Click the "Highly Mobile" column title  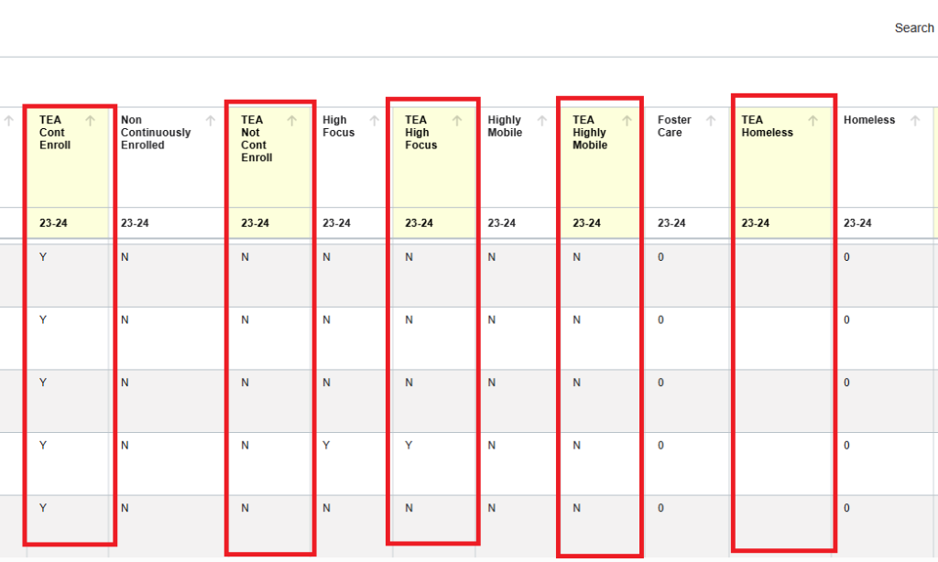(x=505, y=126)
